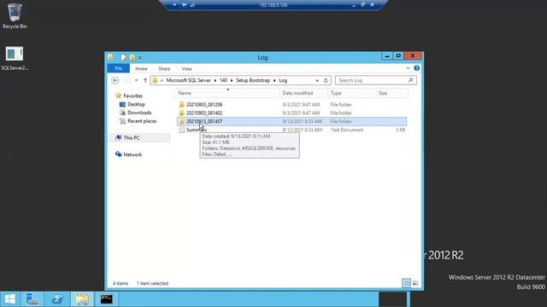Open Explorer Help question mark icon

pos(416,68)
